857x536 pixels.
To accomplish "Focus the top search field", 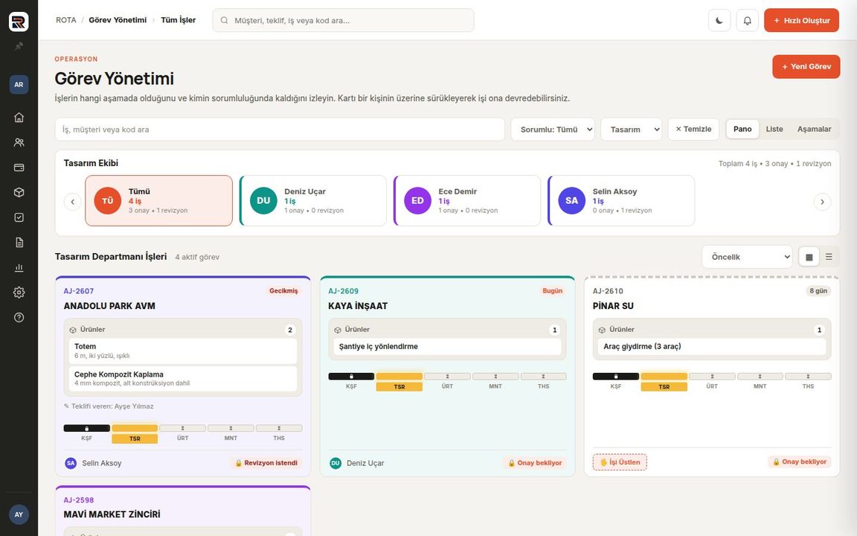I will click(343, 20).
